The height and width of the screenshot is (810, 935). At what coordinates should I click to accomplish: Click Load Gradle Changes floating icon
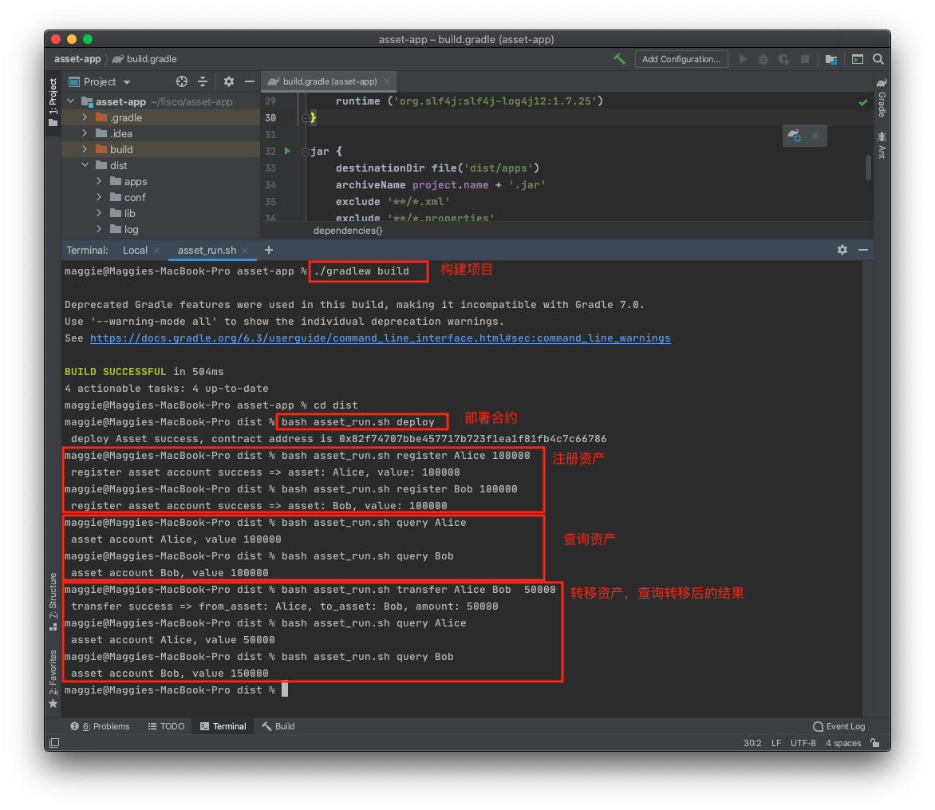pyautogui.click(x=795, y=136)
